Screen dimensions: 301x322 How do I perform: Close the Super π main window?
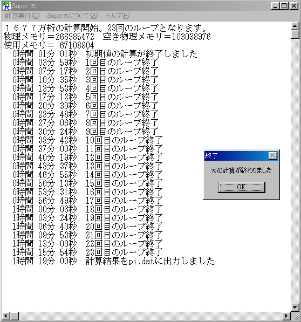point(294,6)
